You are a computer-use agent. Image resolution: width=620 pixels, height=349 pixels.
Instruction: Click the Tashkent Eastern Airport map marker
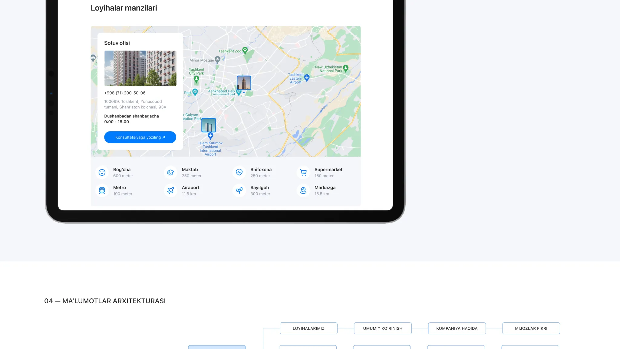click(307, 78)
